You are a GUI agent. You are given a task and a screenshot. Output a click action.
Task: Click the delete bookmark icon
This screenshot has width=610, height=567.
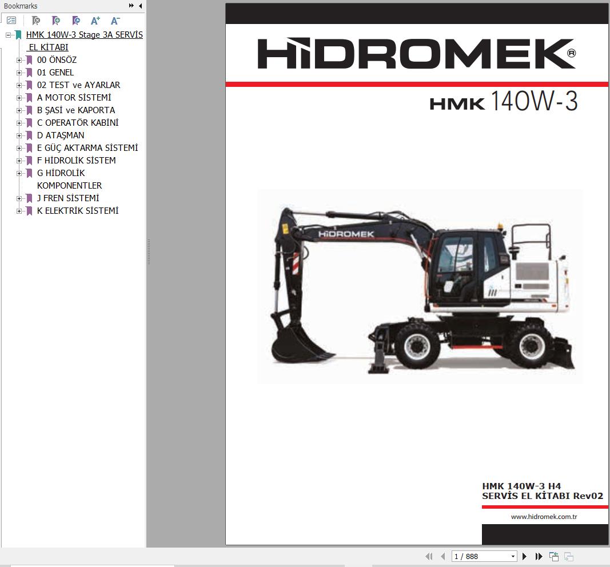[x=36, y=21]
